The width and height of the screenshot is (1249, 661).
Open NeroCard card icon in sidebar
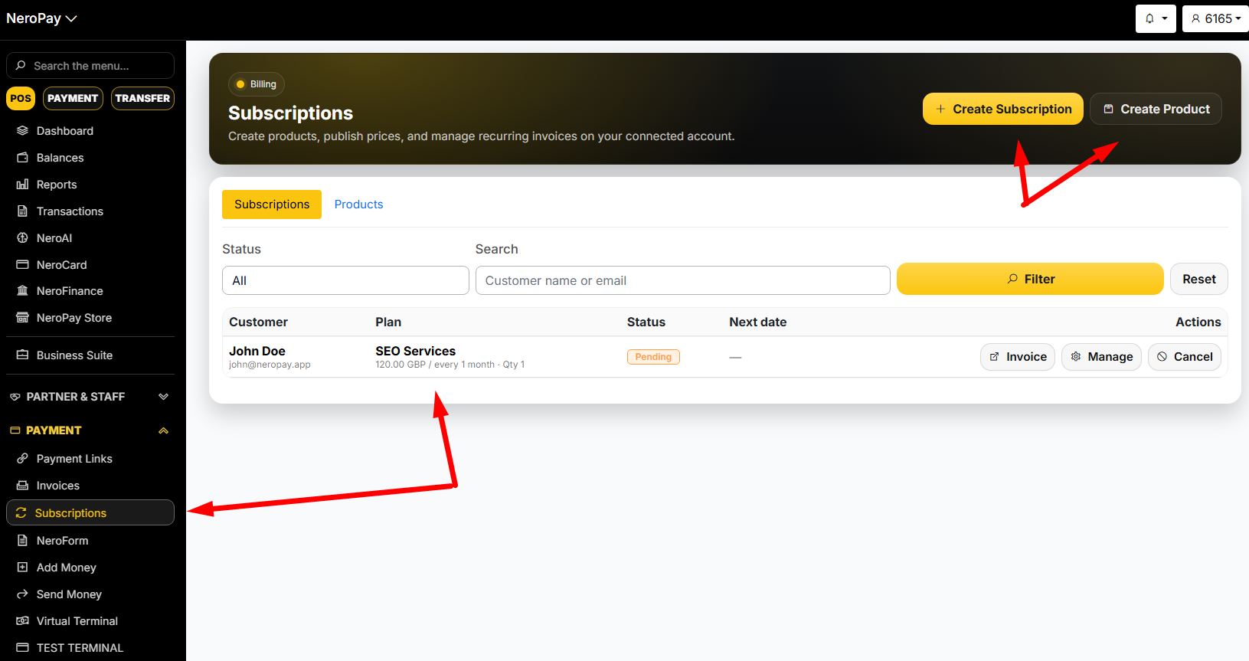click(22, 265)
